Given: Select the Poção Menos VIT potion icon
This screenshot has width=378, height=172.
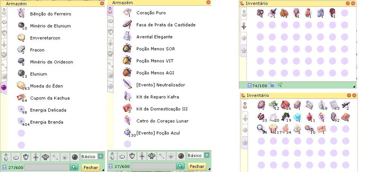Looking at the screenshot, I should 127,60.
